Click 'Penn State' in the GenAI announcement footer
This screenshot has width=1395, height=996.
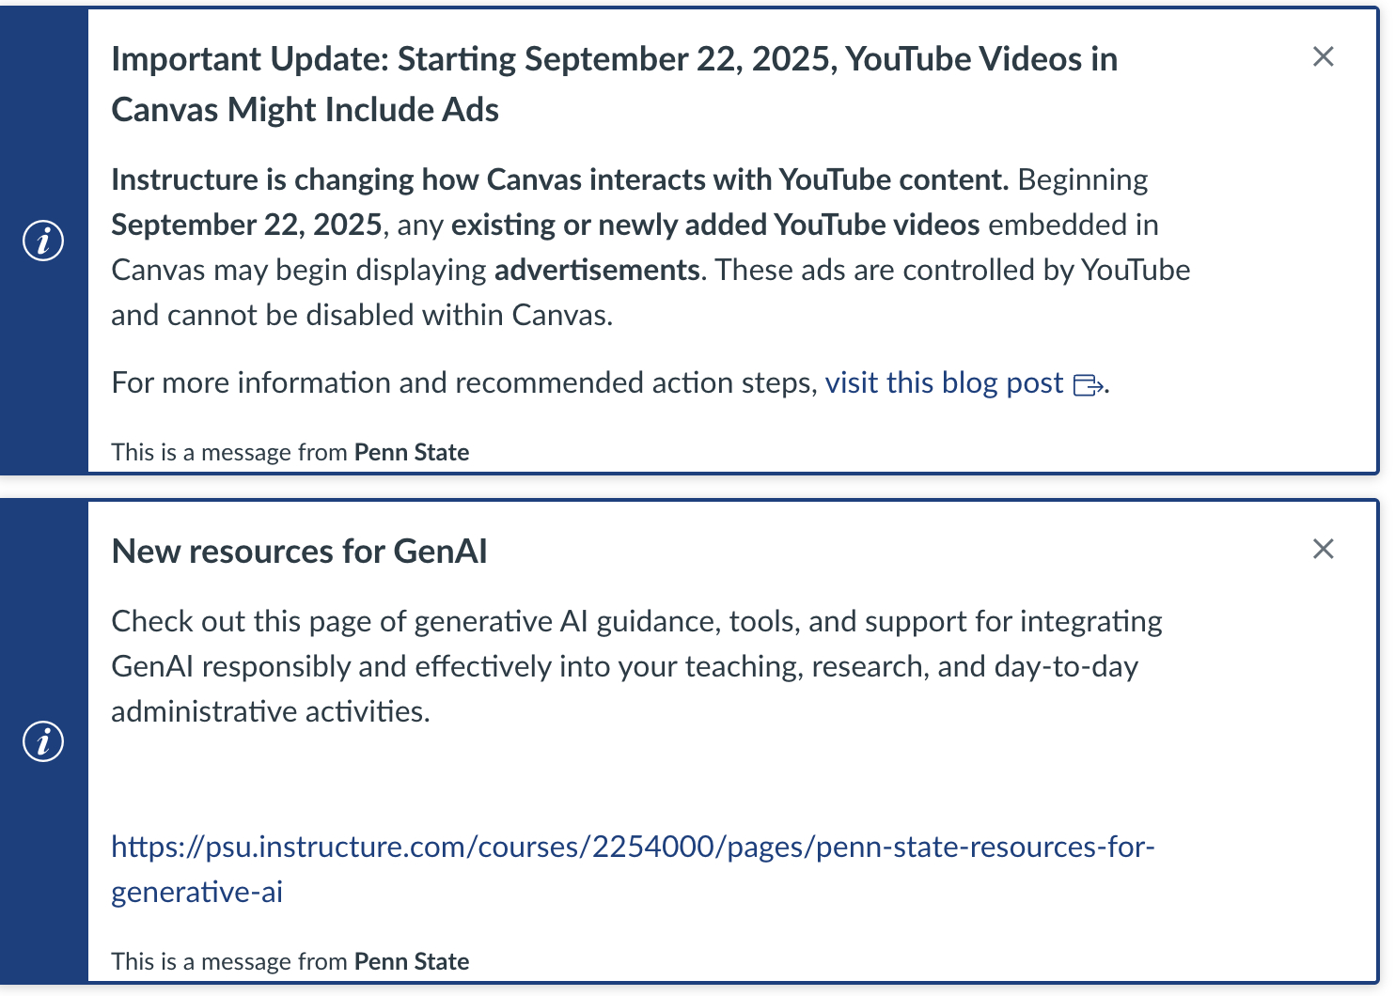click(412, 962)
